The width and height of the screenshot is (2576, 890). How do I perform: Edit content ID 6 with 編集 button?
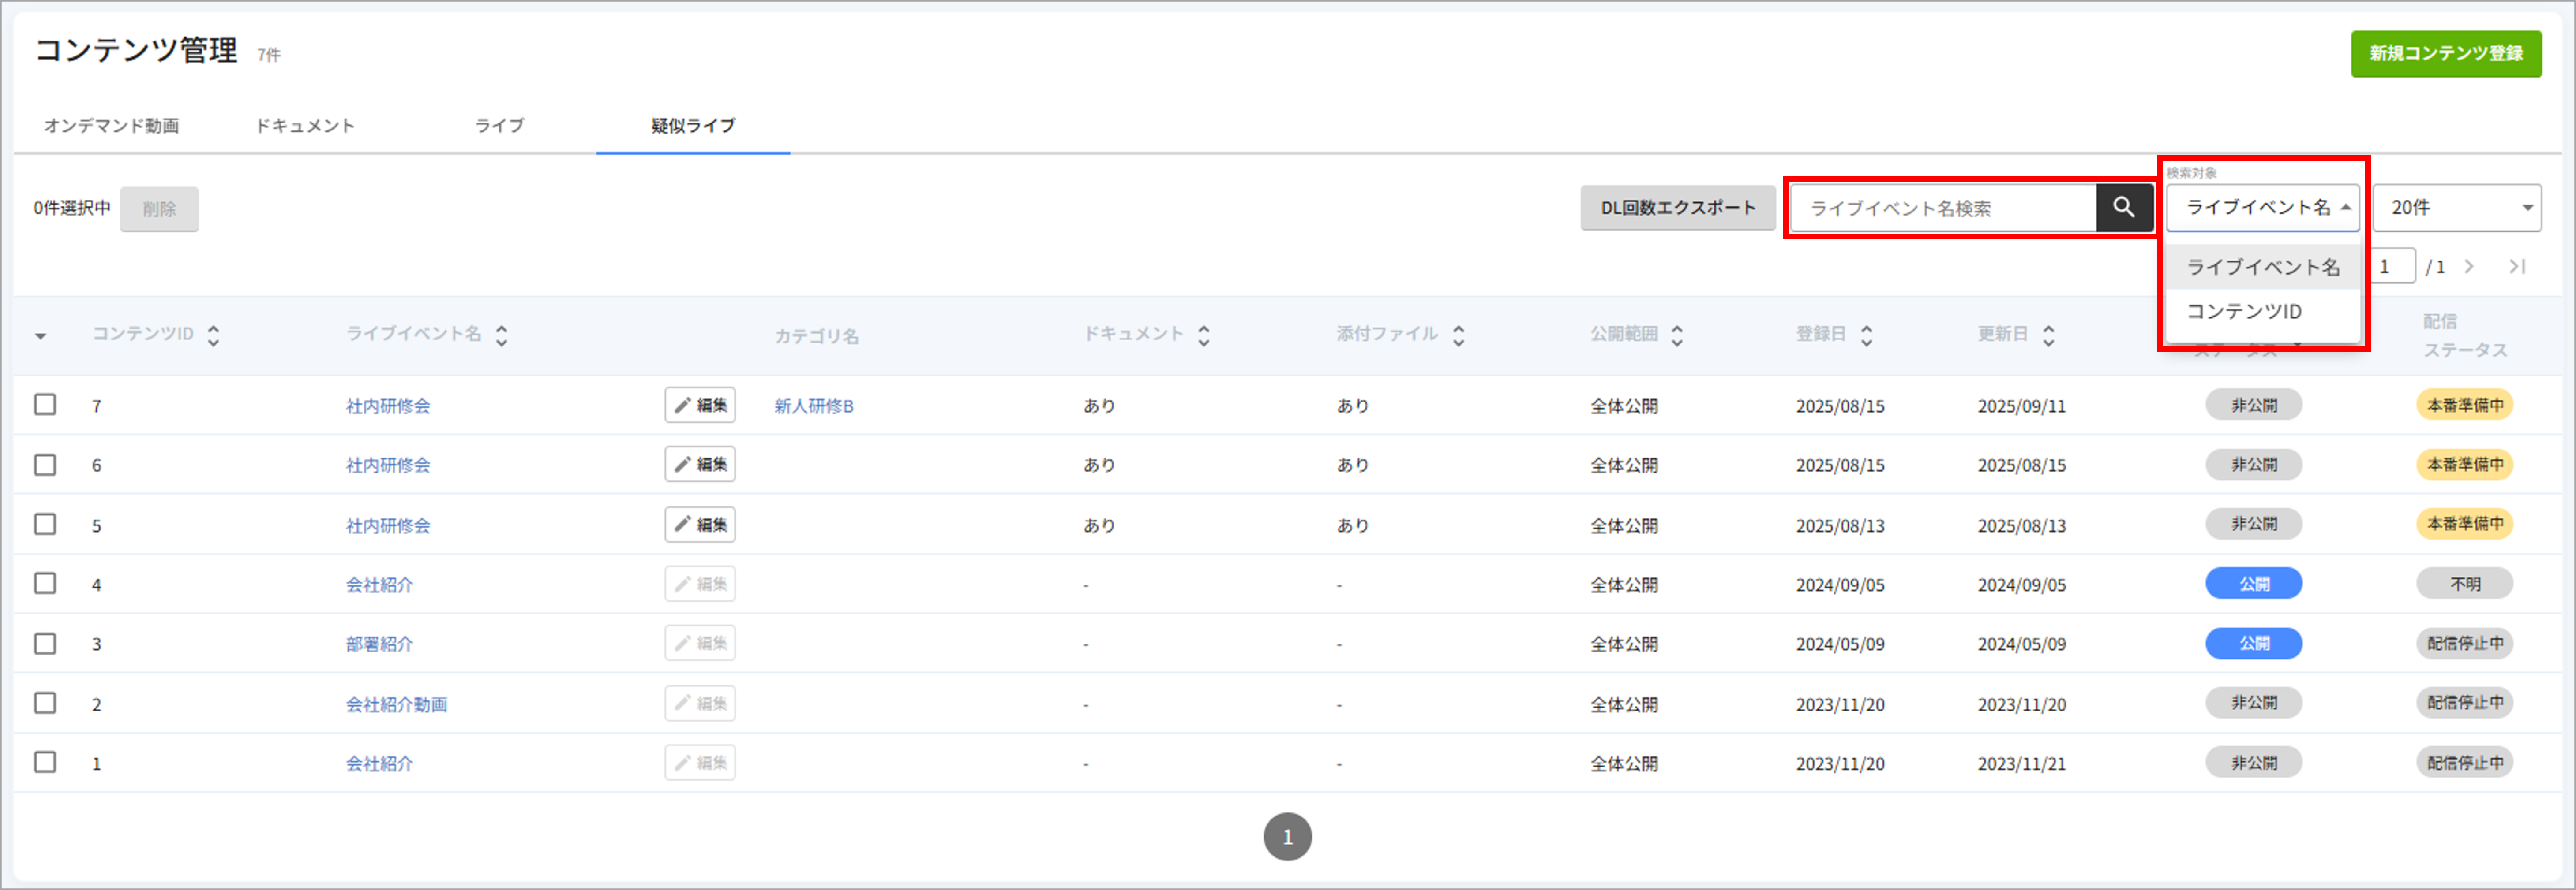click(700, 465)
